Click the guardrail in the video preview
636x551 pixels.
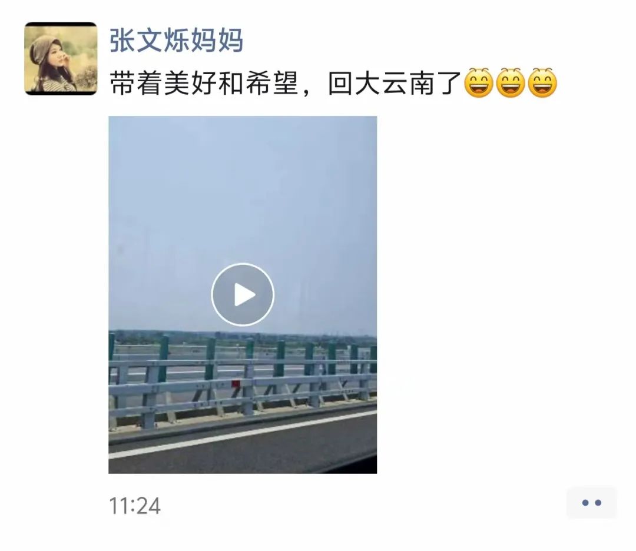pyautogui.click(x=243, y=381)
